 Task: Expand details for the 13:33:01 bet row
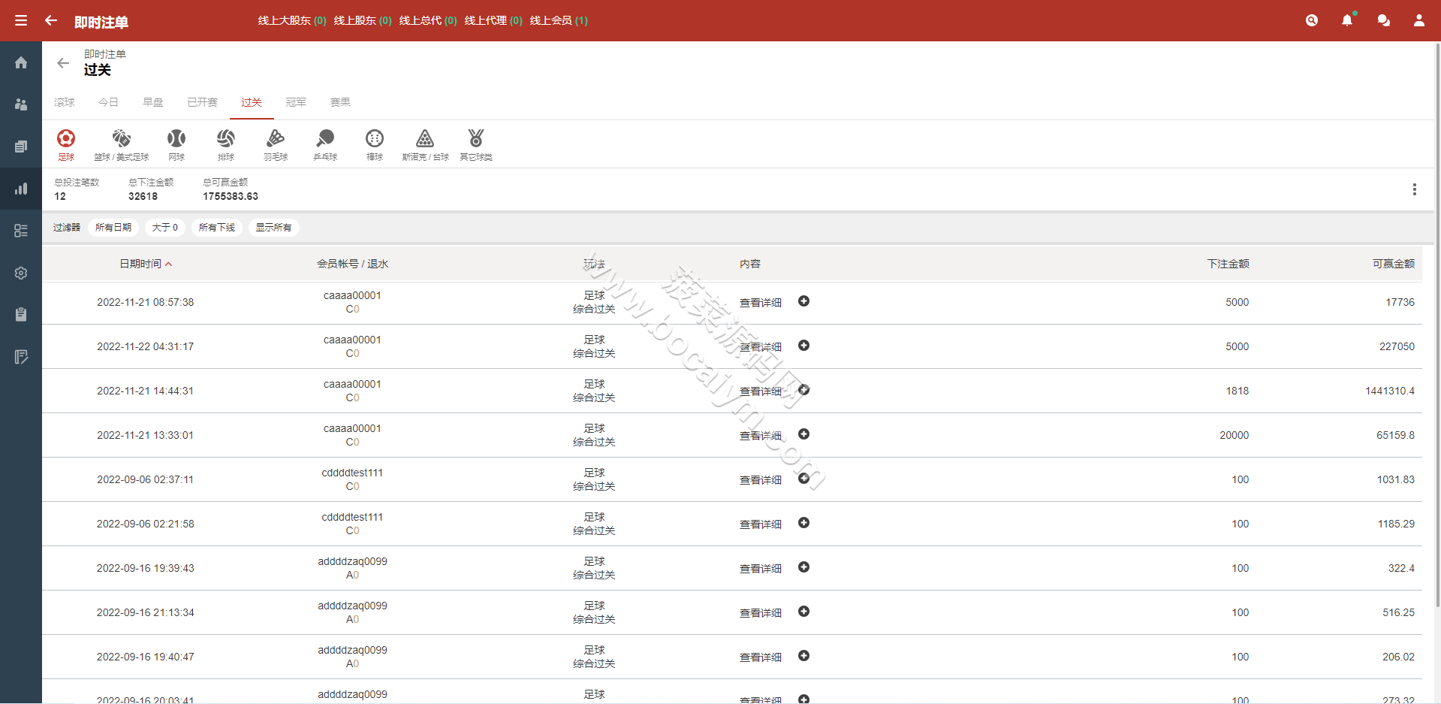pyautogui.click(x=803, y=434)
